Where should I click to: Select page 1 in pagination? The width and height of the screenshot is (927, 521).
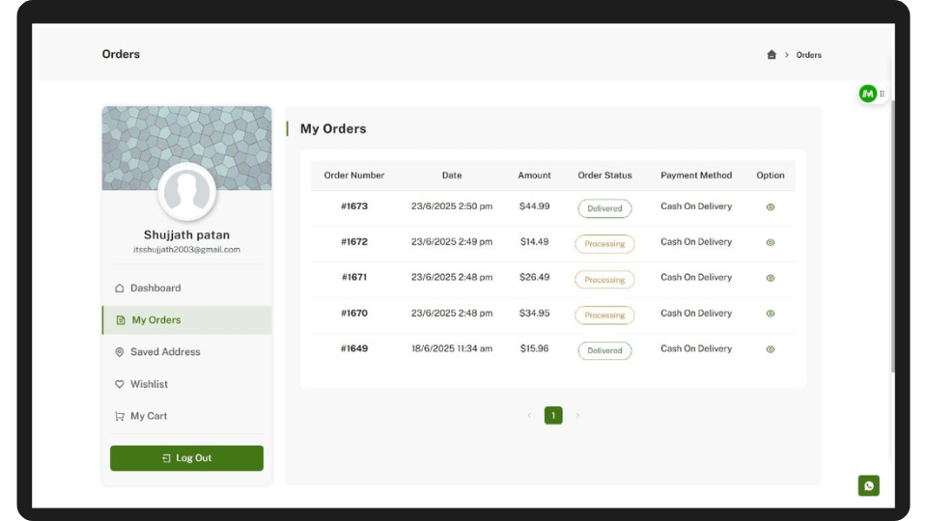[553, 415]
